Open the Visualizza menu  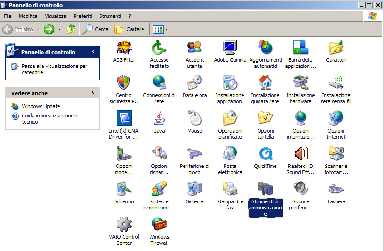[56, 16]
